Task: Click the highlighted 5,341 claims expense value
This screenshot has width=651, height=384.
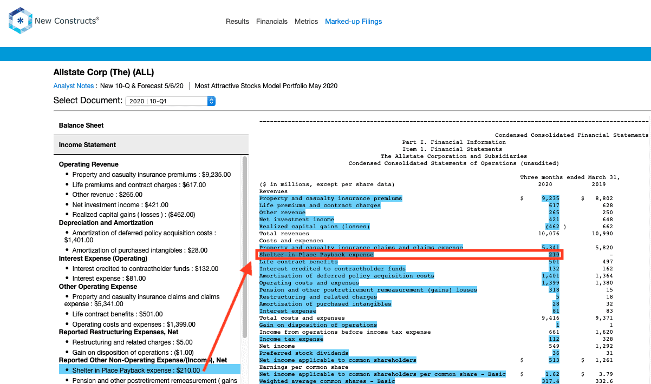Action: click(x=550, y=248)
